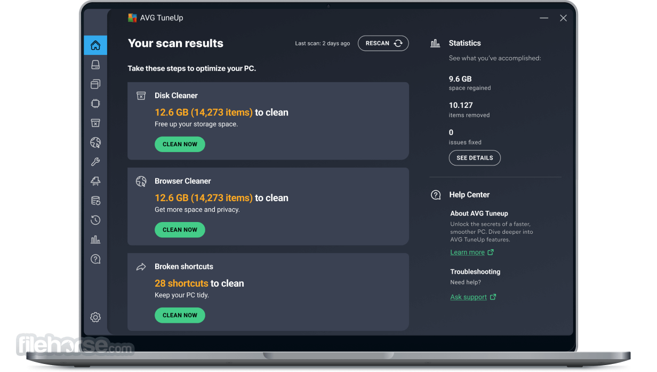
Task: Click the RESCAN button
Action: pyautogui.click(x=383, y=43)
